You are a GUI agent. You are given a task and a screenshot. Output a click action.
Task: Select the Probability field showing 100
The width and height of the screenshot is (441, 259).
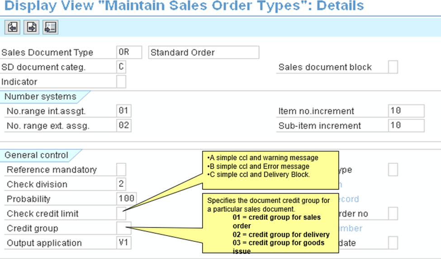126,199
